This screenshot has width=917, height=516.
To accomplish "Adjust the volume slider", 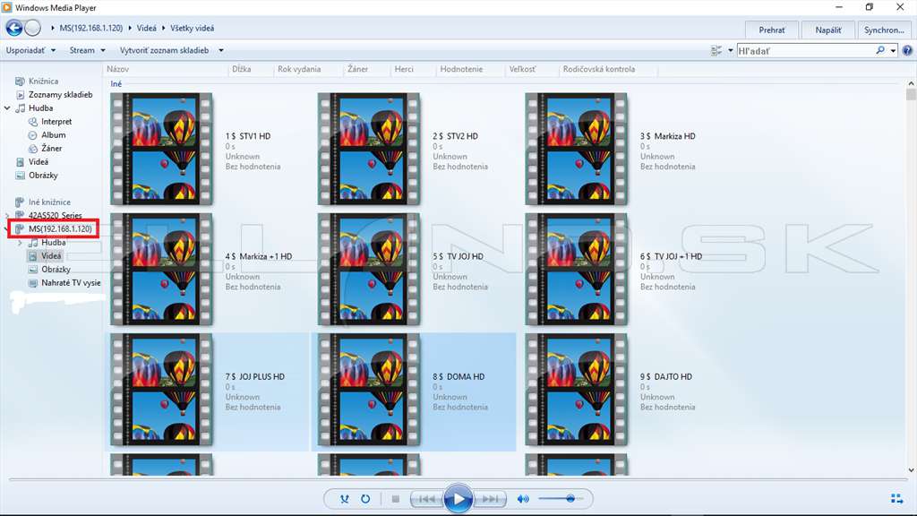I will 561,498.
